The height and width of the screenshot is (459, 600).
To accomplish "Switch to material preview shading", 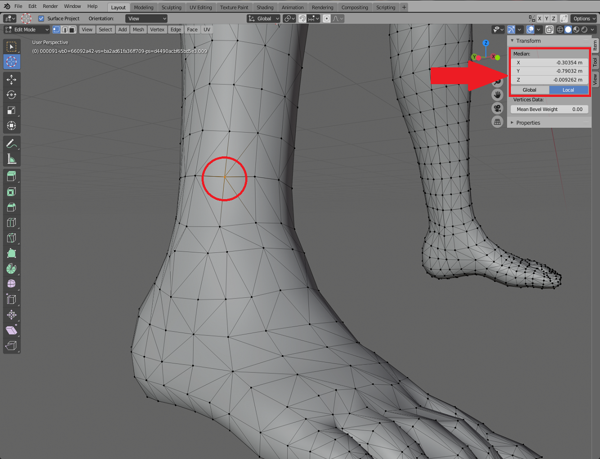I will tap(576, 30).
